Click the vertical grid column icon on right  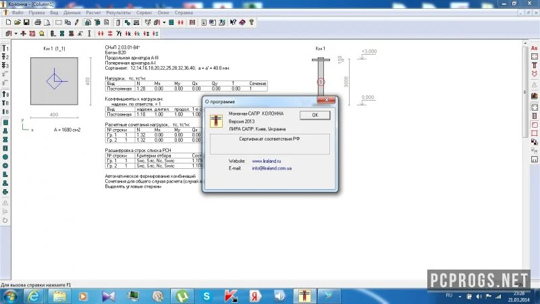[x=534, y=116]
